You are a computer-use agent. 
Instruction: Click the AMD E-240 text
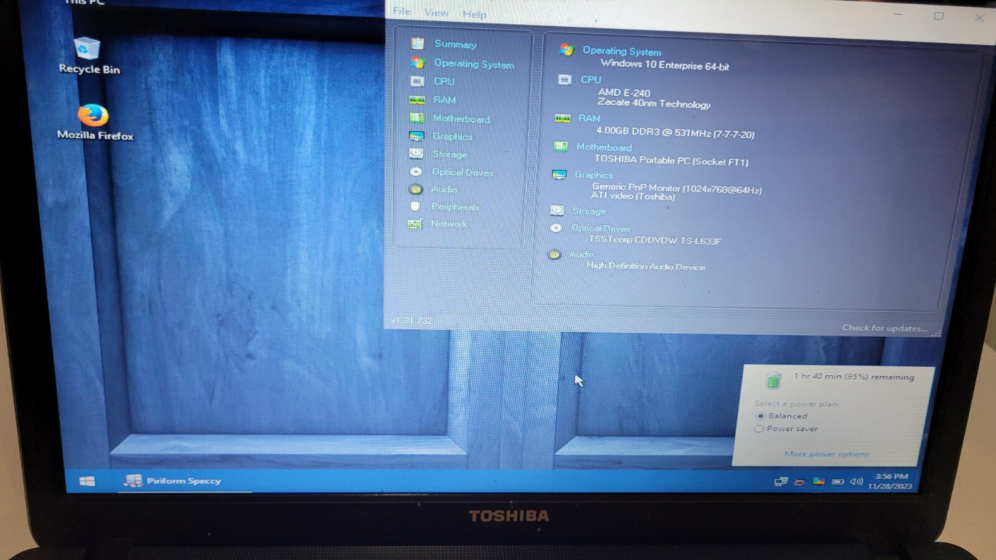624,92
